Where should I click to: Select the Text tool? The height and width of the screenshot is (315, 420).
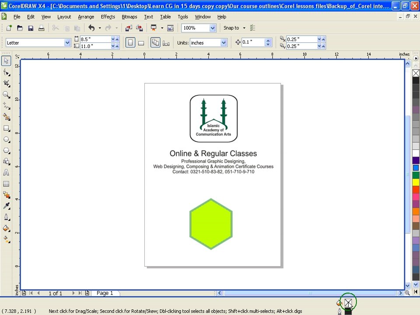pos(6,172)
